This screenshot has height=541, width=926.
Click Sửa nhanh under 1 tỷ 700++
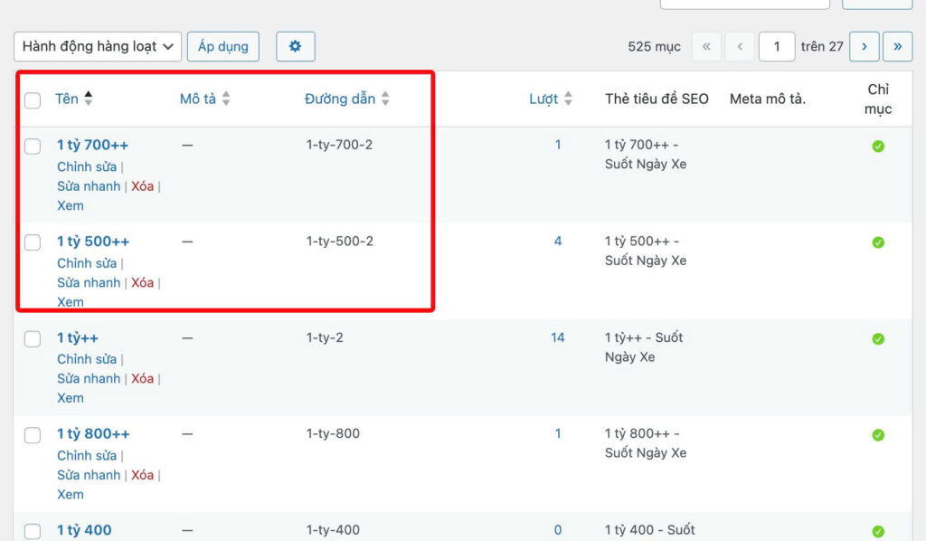[x=89, y=186]
